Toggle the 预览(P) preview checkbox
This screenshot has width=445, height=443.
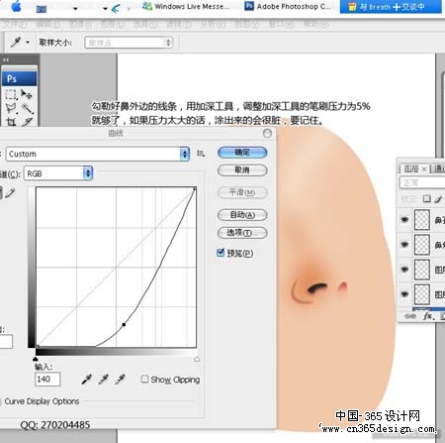pos(221,253)
